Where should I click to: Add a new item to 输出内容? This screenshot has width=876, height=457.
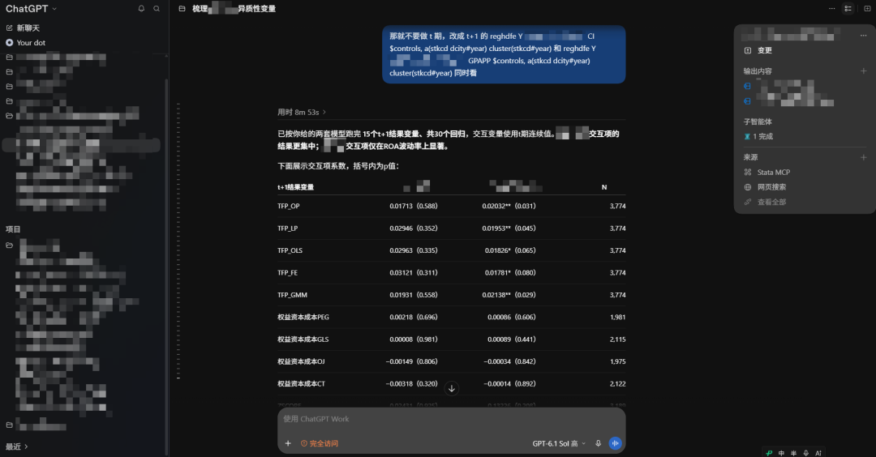863,70
